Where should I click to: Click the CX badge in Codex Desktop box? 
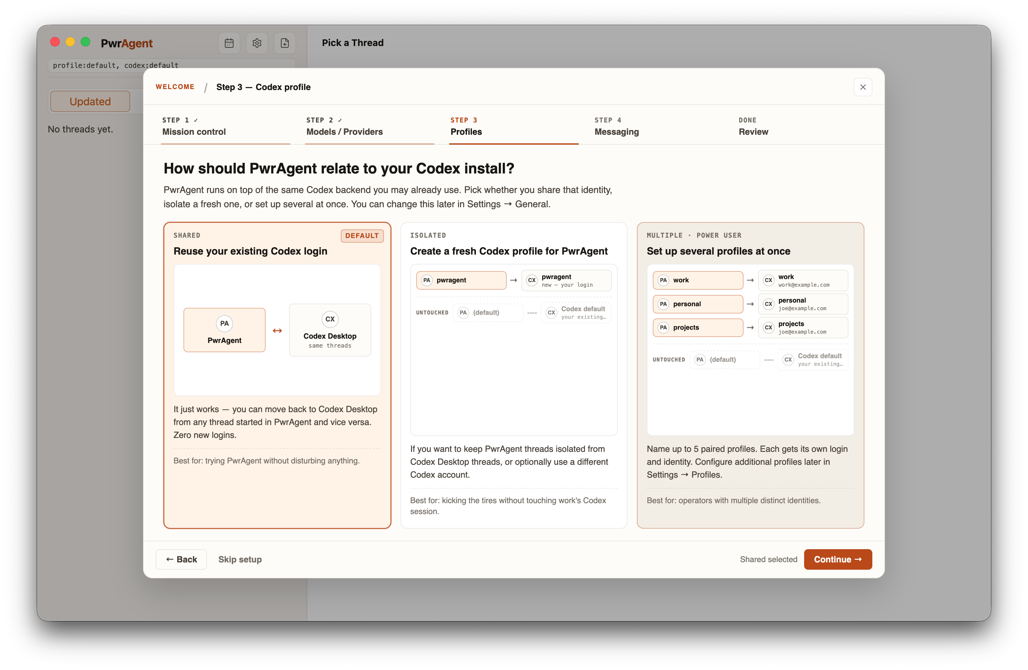330,319
